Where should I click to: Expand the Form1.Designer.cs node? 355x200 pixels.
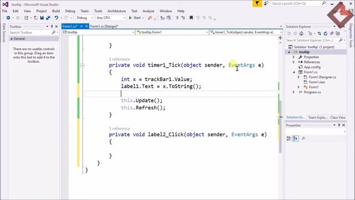pyautogui.click(x=299, y=77)
